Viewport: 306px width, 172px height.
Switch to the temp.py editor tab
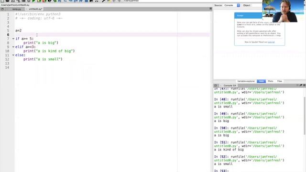[x=16, y=9]
